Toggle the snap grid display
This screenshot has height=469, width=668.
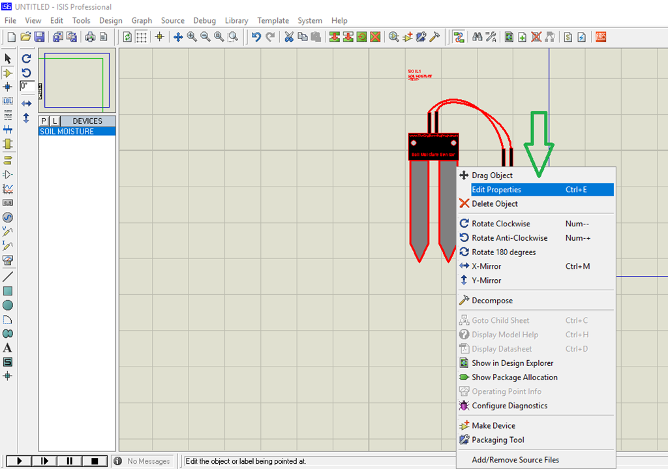coord(141,37)
